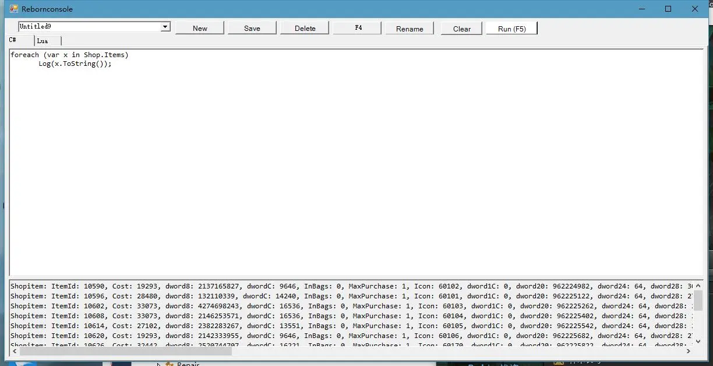The height and width of the screenshot is (366, 713).
Task: Rename the current script
Action: coord(410,28)
